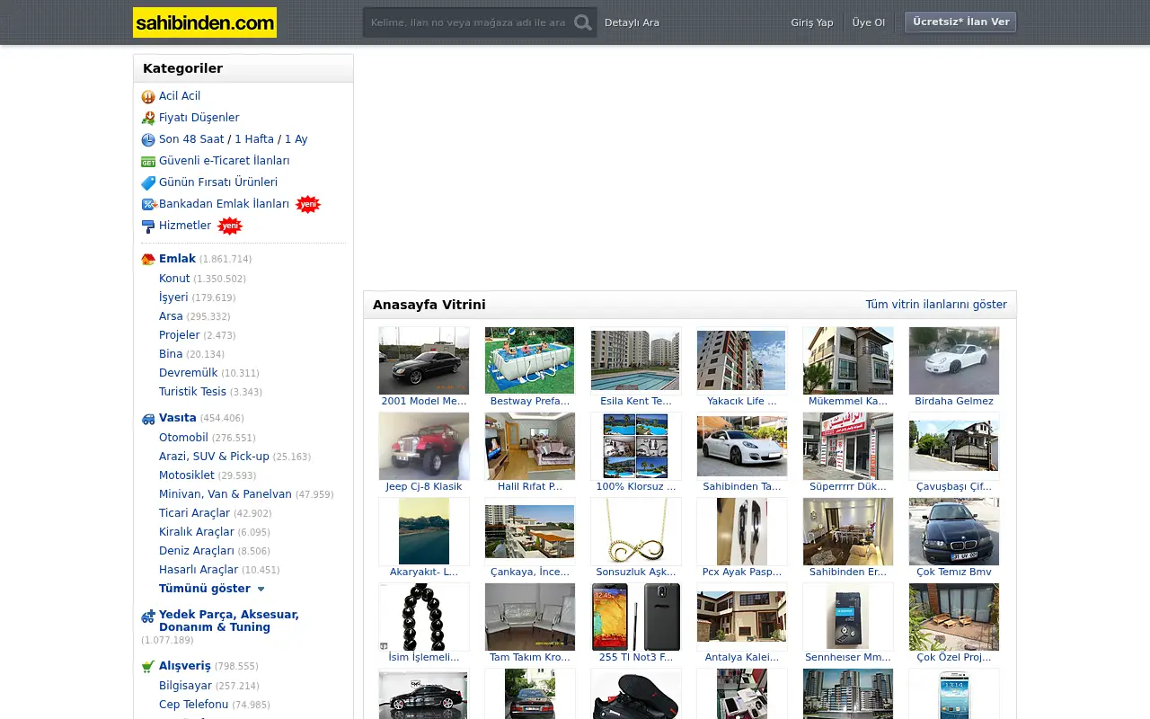
Task: Click the Bankadan Emlak İlanları percent icon
Action: pyautogui.click(x=148, y=205)
